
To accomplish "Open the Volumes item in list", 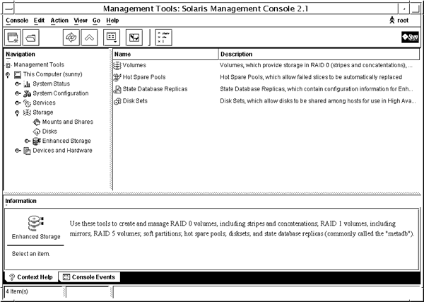I will 134,65.
